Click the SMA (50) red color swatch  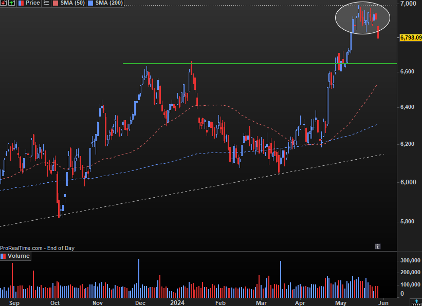click(x=55, y=3)
